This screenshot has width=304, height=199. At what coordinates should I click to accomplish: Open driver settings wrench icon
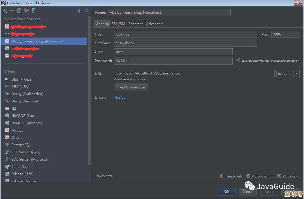26,11
